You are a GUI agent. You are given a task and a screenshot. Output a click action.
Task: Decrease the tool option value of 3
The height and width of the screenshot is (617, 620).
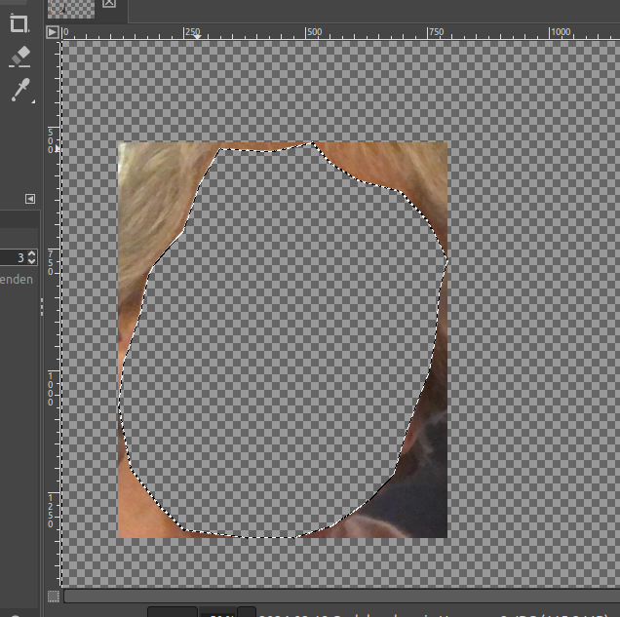[x=32, y=261]
